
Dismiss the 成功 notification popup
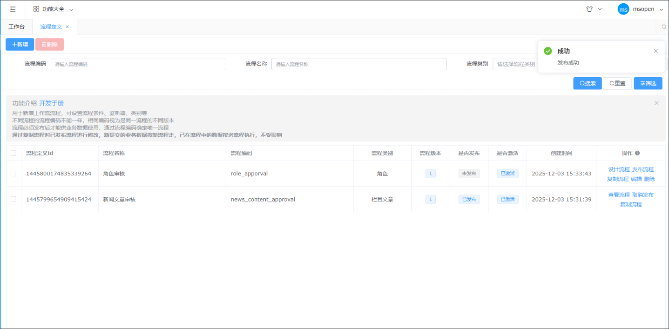click(655, 51)
